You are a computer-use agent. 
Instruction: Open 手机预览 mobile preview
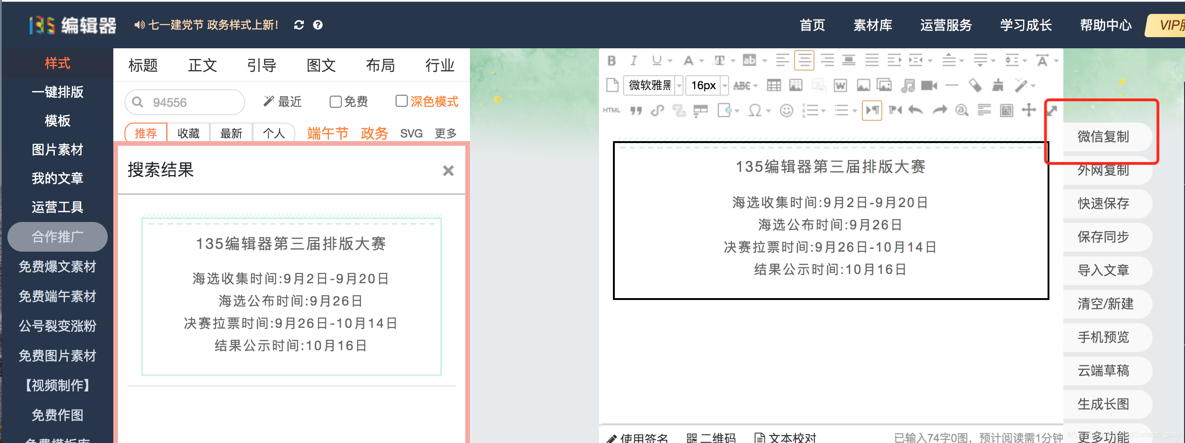(1104, 338)
